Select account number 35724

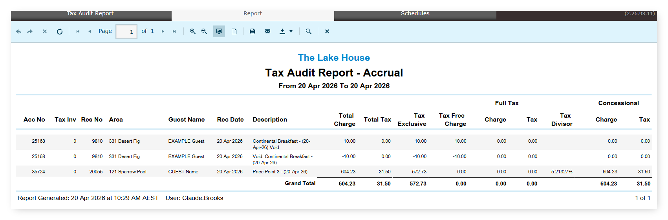tap(38, 172)
